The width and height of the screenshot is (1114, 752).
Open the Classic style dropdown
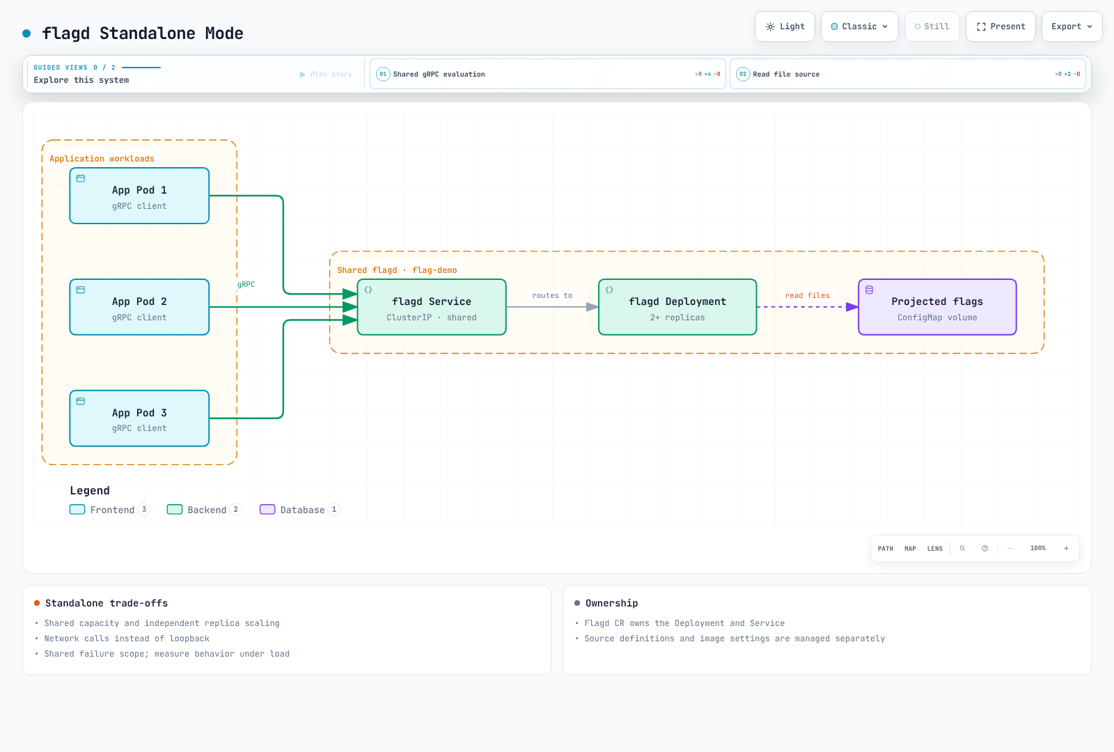tap(860, 26)
